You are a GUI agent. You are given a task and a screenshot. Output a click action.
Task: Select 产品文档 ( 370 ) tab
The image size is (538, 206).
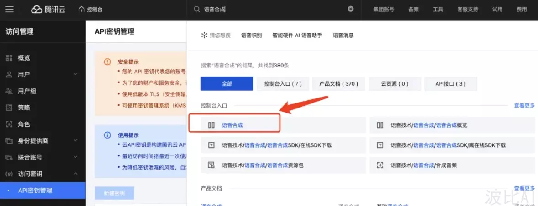click(339, 83)
